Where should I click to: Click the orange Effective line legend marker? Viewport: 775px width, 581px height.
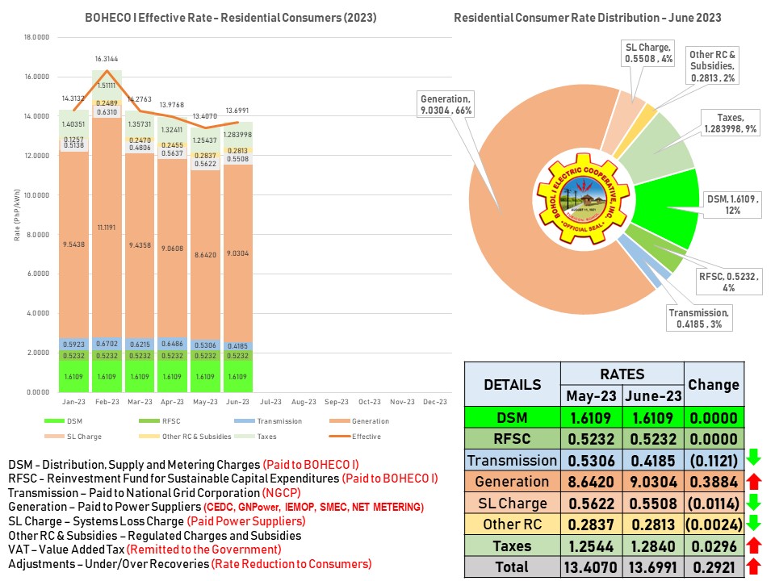pos(337,437)
